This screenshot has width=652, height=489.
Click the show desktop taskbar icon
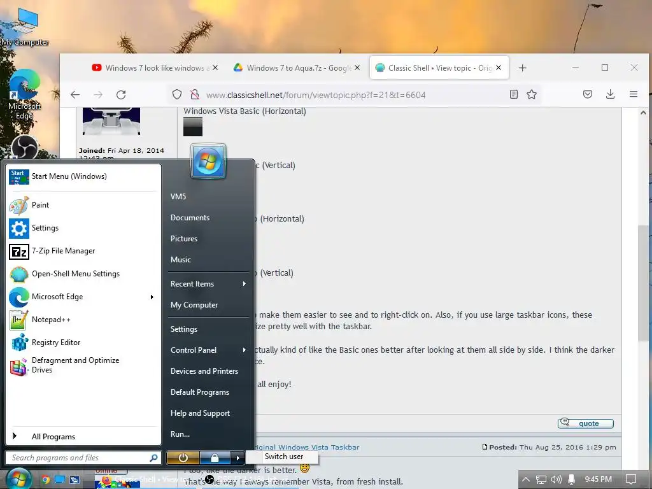(x=60, y=479)
